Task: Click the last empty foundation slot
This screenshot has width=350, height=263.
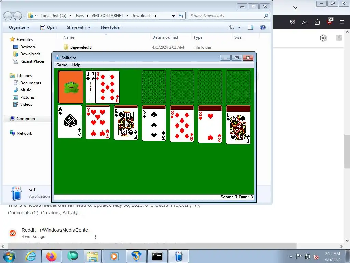Action: (238, 87)
